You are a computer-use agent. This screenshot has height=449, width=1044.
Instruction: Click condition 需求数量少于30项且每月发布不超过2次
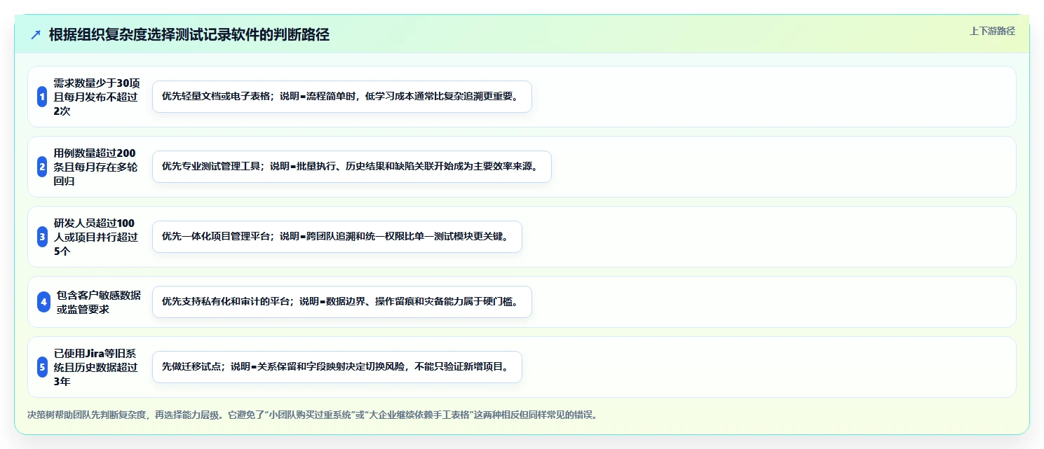[x=97, y=97]
